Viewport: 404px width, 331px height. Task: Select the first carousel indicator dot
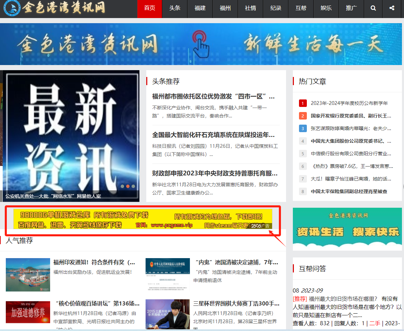tap(122, 186)
